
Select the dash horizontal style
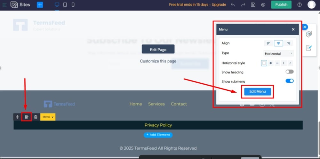click(x=277, y=63)
